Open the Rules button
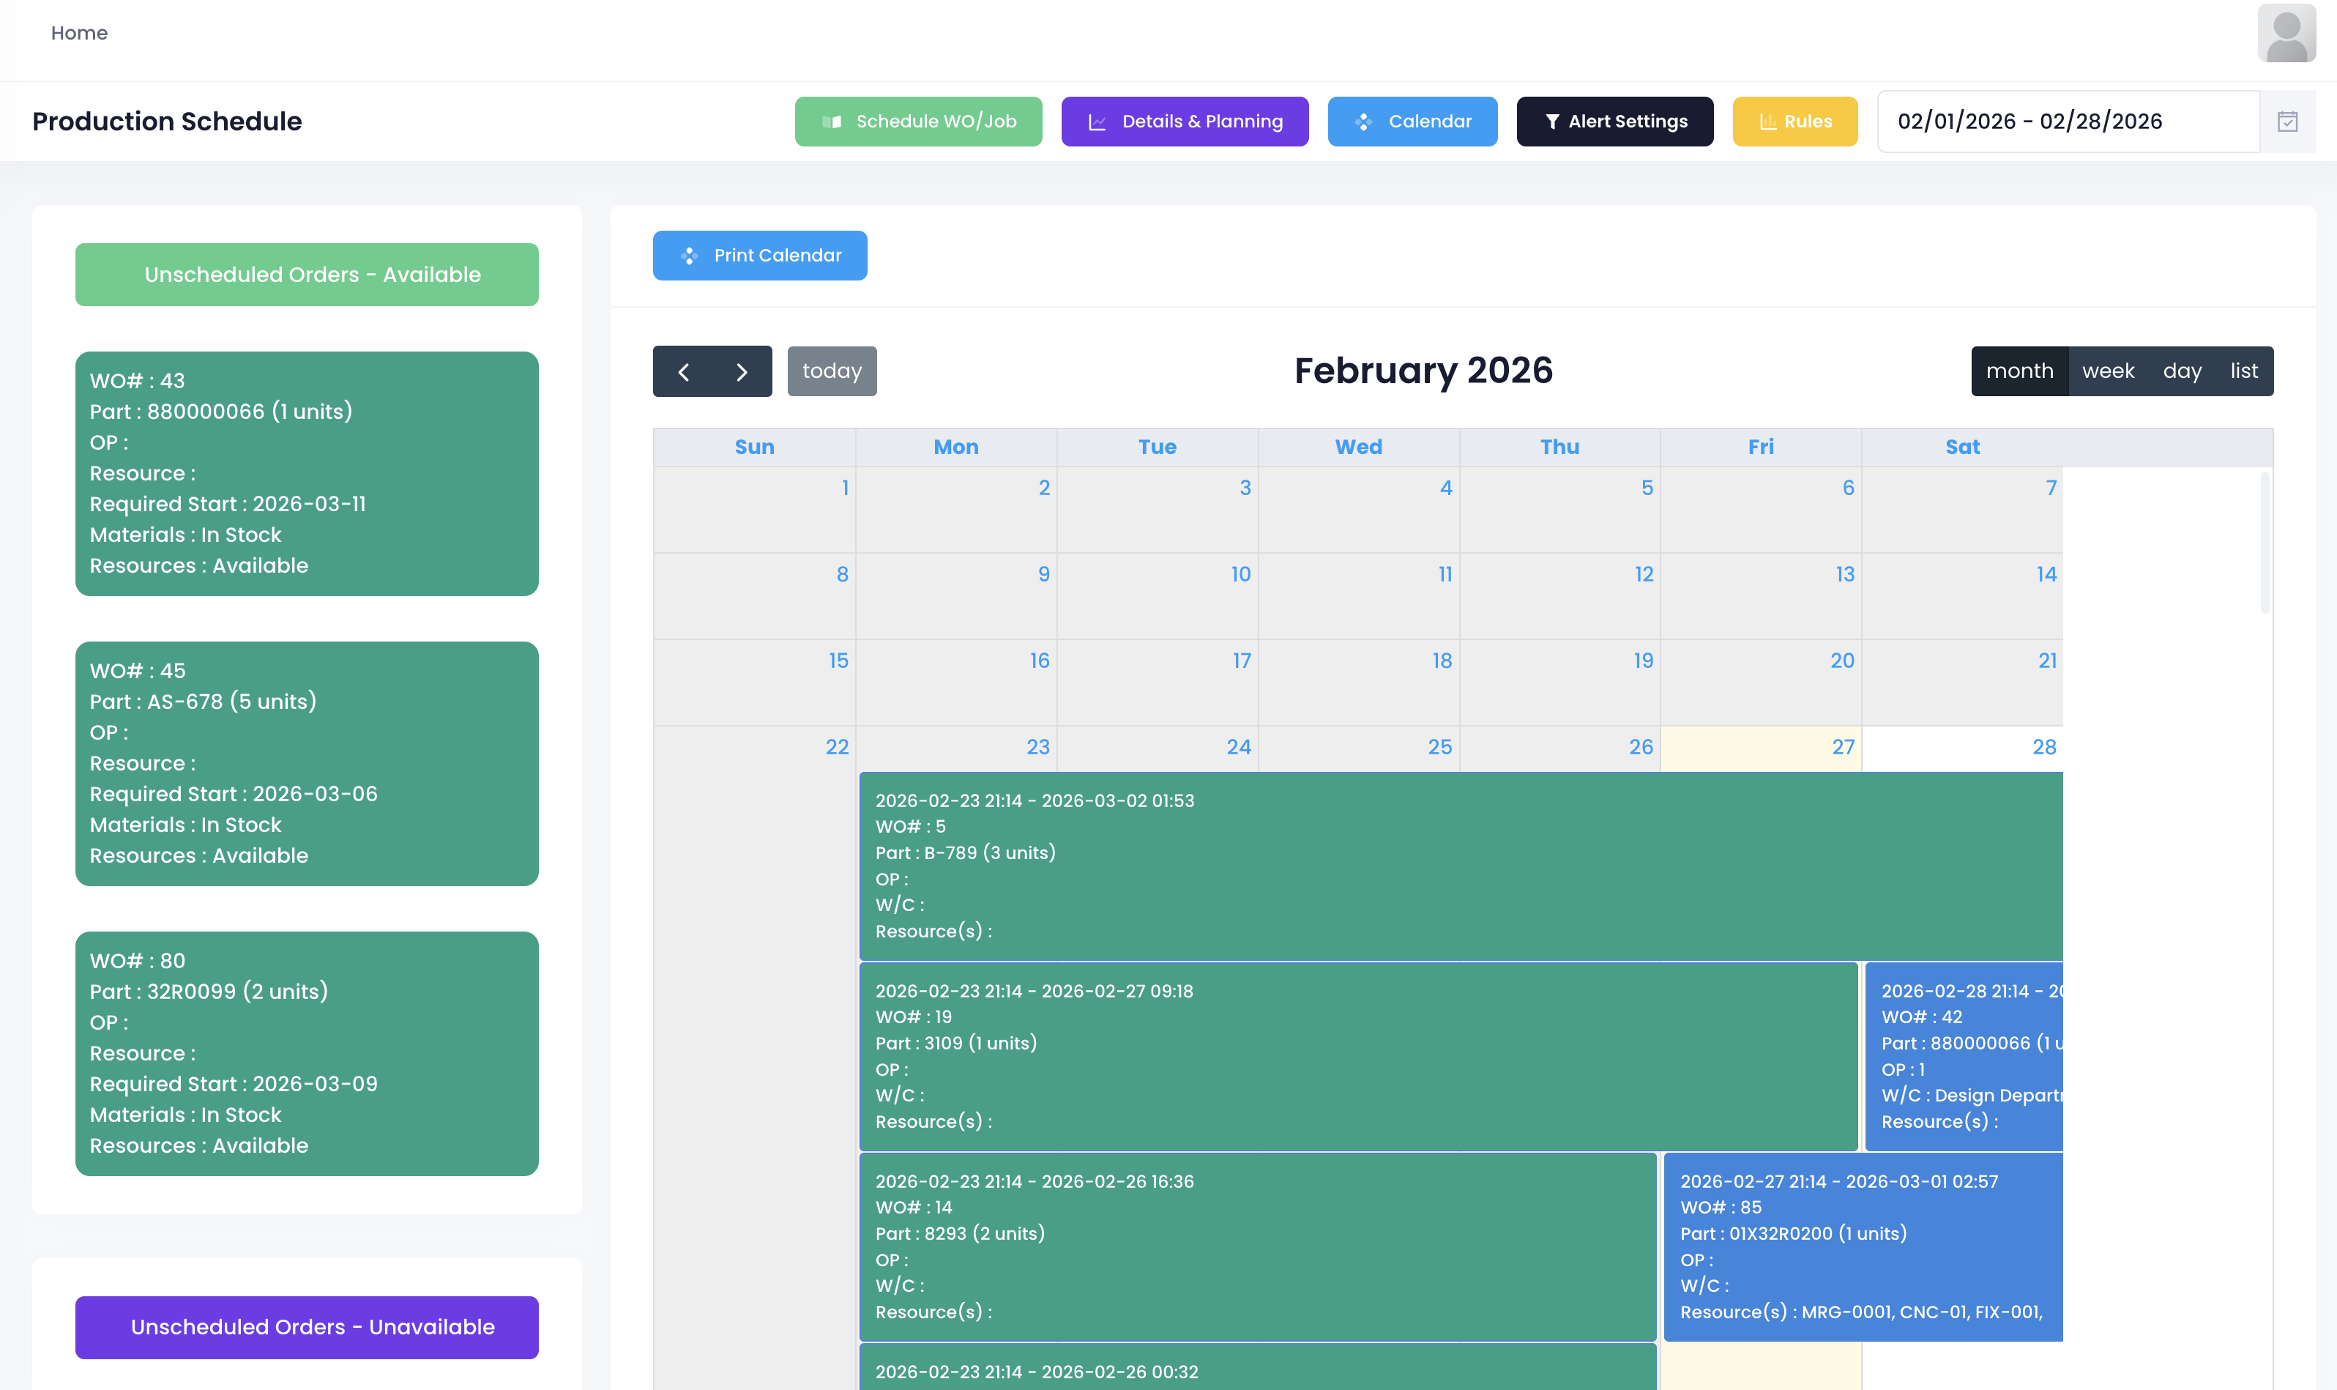 pos(1794,122)
